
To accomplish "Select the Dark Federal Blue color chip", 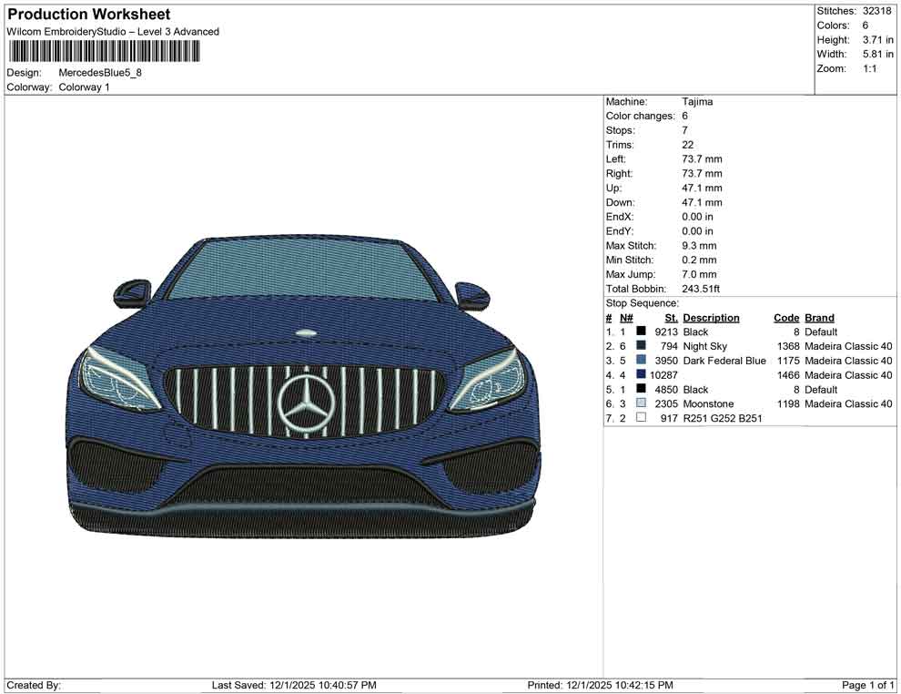I will coord(642,361).
